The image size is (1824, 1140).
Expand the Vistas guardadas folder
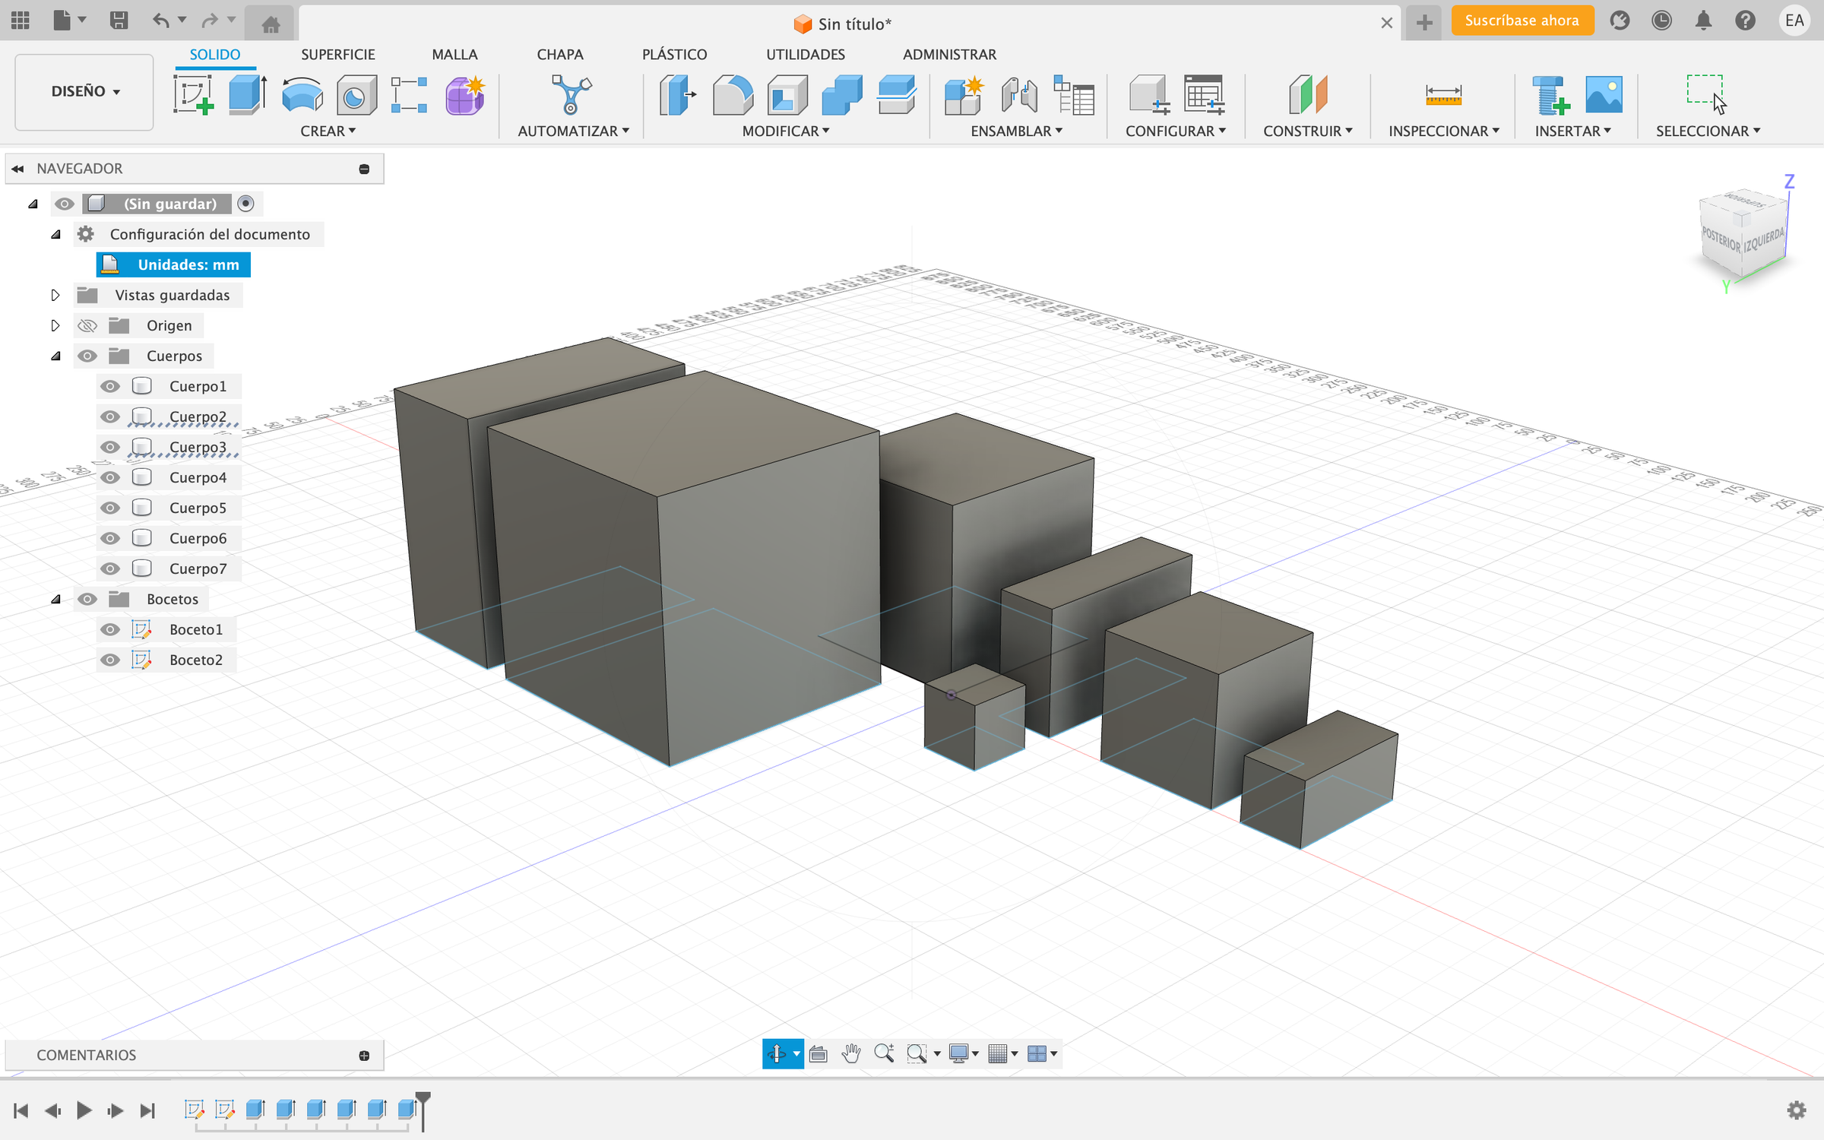55,295
